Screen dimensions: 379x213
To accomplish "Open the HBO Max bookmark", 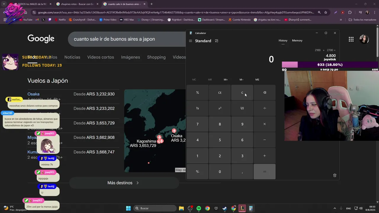I will 127,20.
